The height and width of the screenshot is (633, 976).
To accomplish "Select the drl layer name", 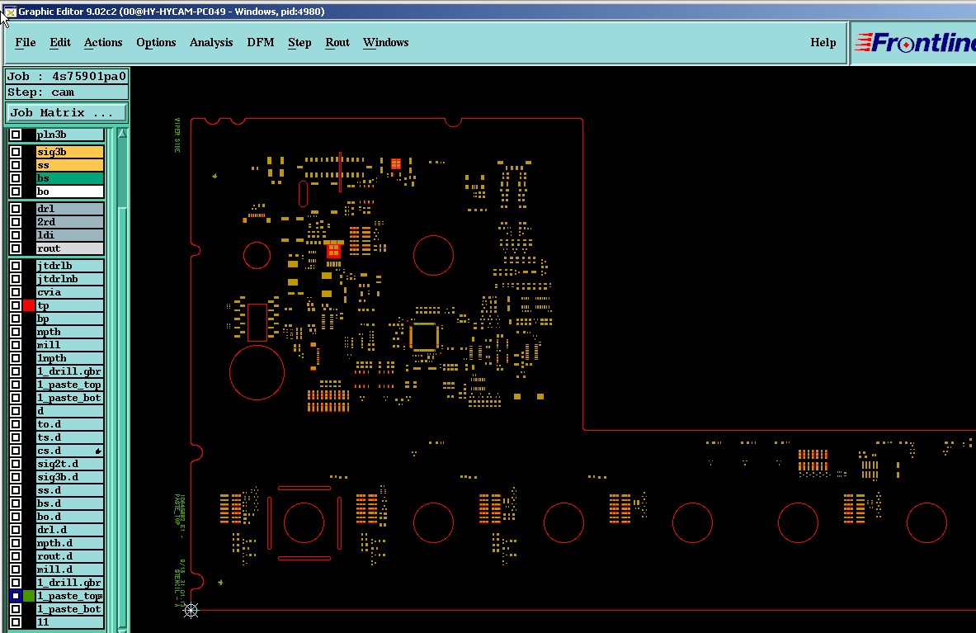I will pos(69,209).
